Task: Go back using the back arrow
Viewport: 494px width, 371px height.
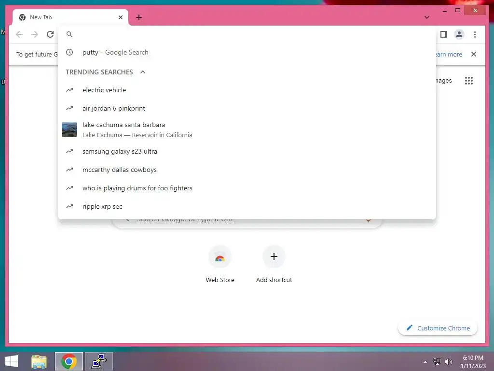Action: tap(19, 34)
